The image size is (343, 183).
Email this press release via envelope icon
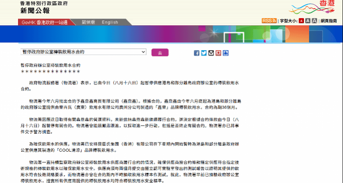211,53
